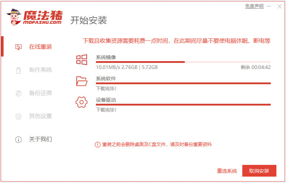Open the 免责声明 disclaimer link

click(254, 6)
